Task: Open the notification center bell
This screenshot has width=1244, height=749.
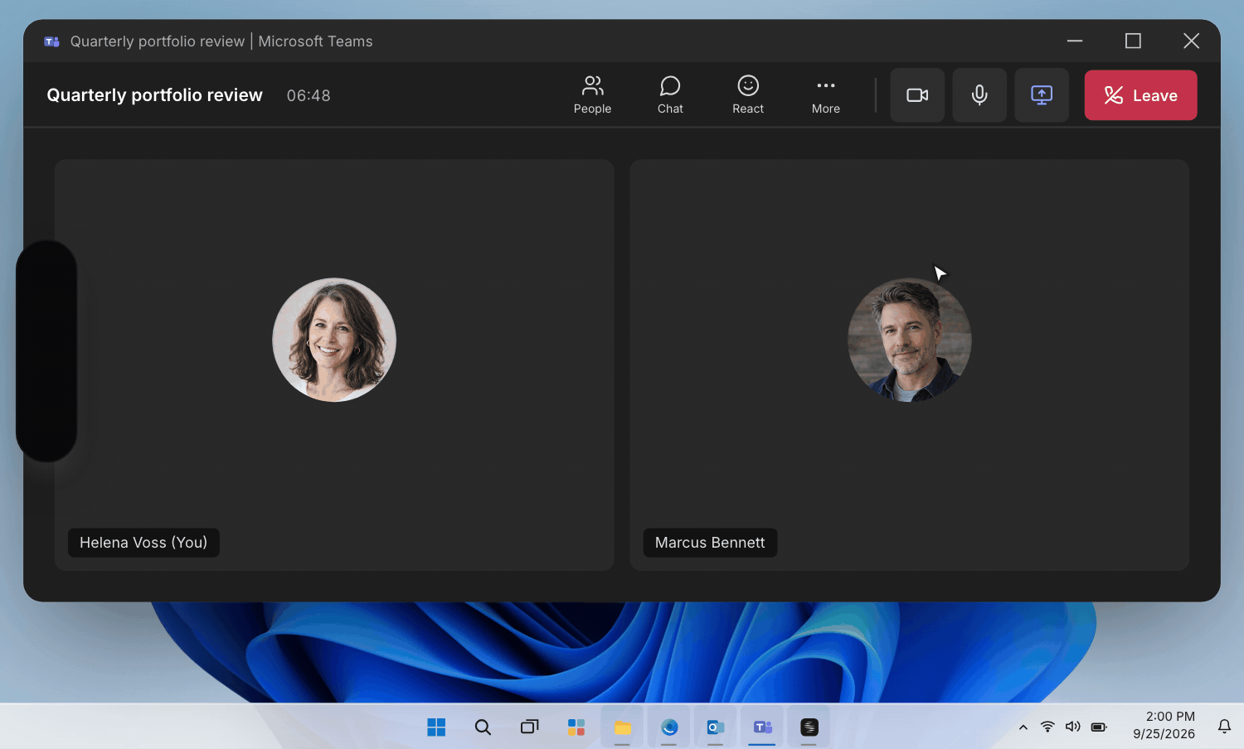Action: (x=1224, y=727)
